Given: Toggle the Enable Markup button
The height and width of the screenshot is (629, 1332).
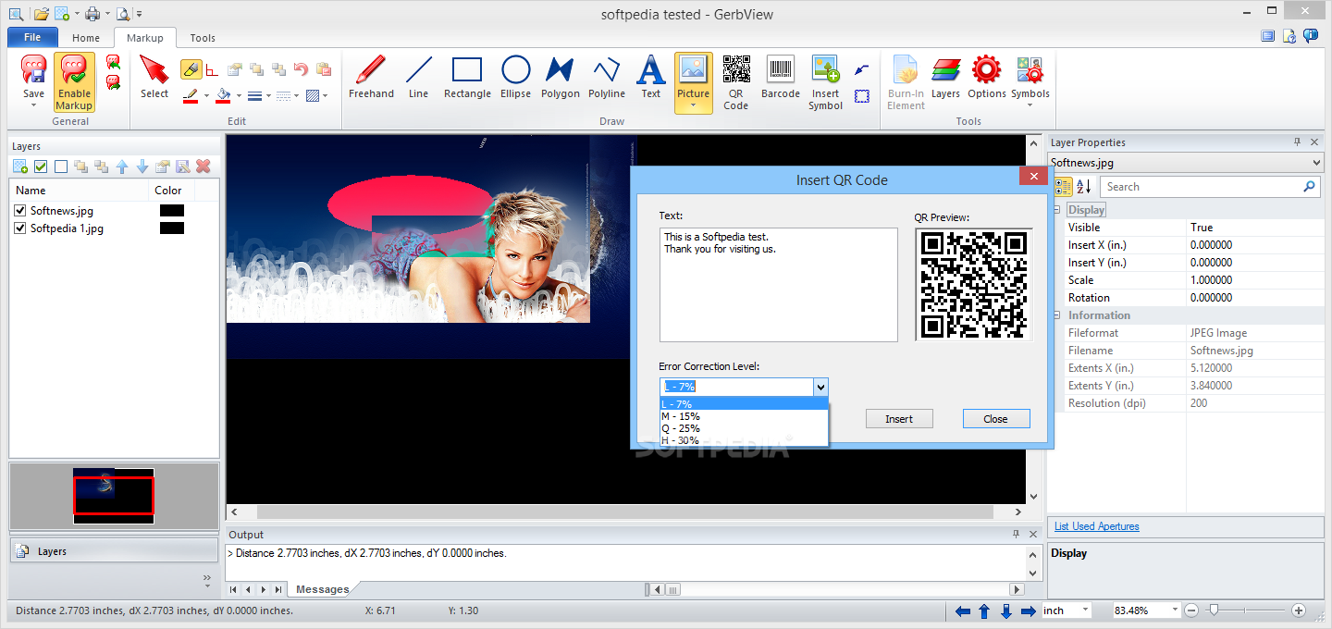Looking at the screenshot, I should coord(74,81).
